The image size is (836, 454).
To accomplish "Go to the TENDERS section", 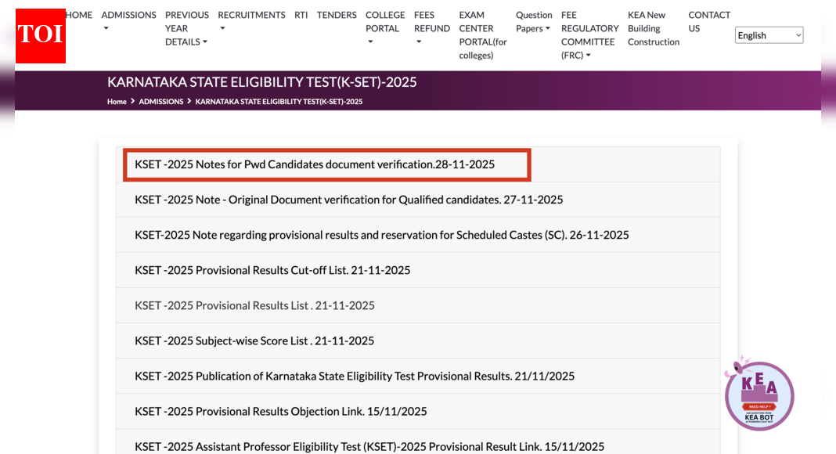I will point(336,14).
